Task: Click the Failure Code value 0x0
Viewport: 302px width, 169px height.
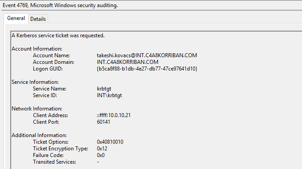Action: 101,155
